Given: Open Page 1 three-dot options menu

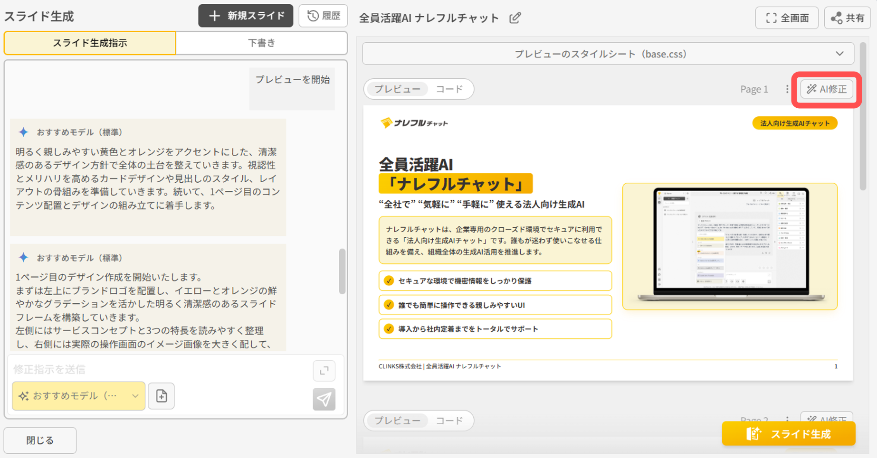Looking at the screenshot, I should click(787, 89).
